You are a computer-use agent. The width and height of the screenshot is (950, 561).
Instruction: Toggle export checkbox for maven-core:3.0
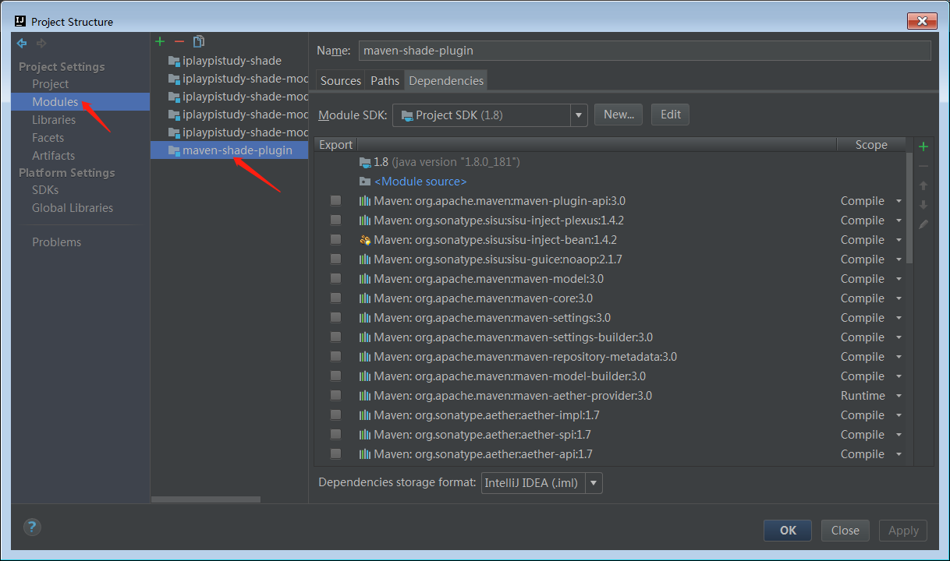click(x=335, y=298)
